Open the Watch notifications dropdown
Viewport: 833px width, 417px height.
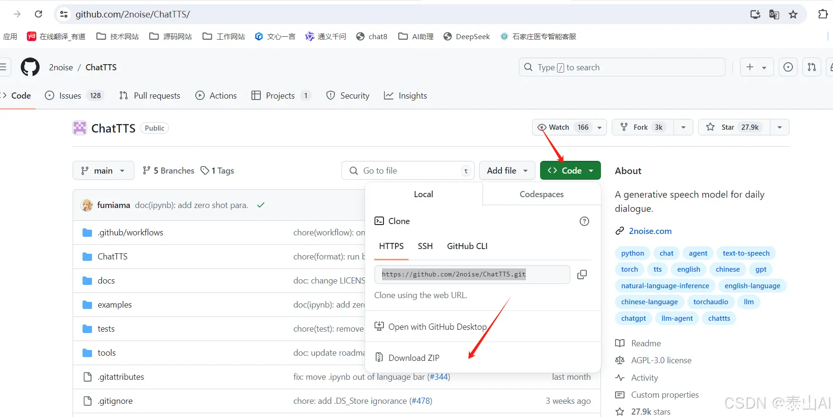pos(569,127)
